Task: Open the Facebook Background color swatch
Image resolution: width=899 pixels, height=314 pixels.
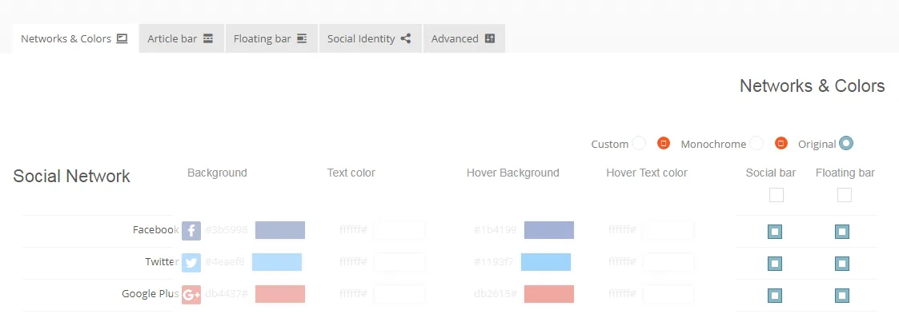Action: (x=280, y=230)
